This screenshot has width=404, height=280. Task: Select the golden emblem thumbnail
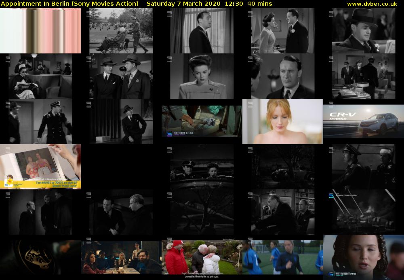40,257
